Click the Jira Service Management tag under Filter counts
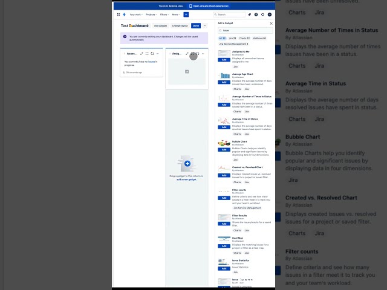The height and width of the screenshot is (290, 387). 247,208
